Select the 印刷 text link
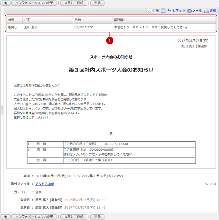The width and height of the screenshot is (219, 220). click(x=212, y=11)
